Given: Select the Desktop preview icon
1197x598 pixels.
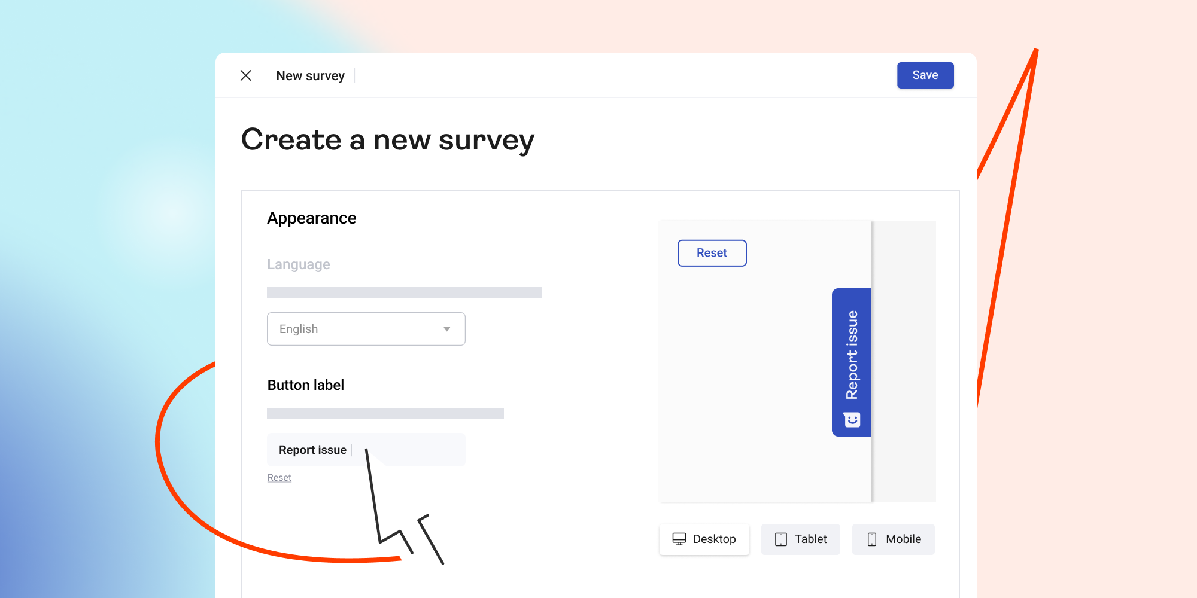Looking at the screenshot, I should (x=680, y=539).
